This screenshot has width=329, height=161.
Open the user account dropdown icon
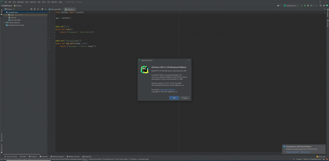tap(279, 6)
